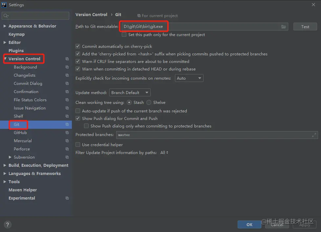Click the project-level icon beside Subversion
Viewport: 321px width, 232px height.
click(67, 157)
